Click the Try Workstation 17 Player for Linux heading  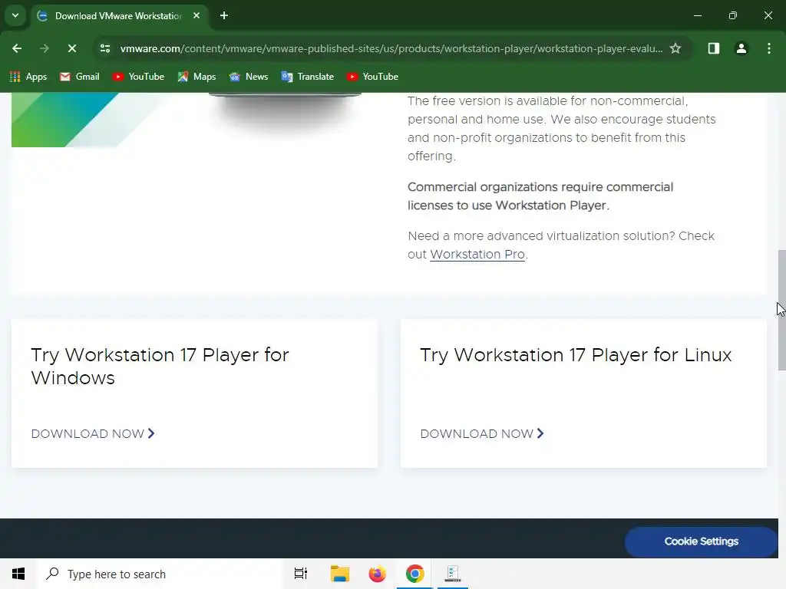(576, 355)
